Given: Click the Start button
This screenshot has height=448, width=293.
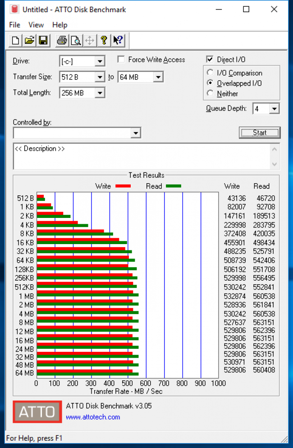Looking at the screenshot, I should tap(260, 133).
